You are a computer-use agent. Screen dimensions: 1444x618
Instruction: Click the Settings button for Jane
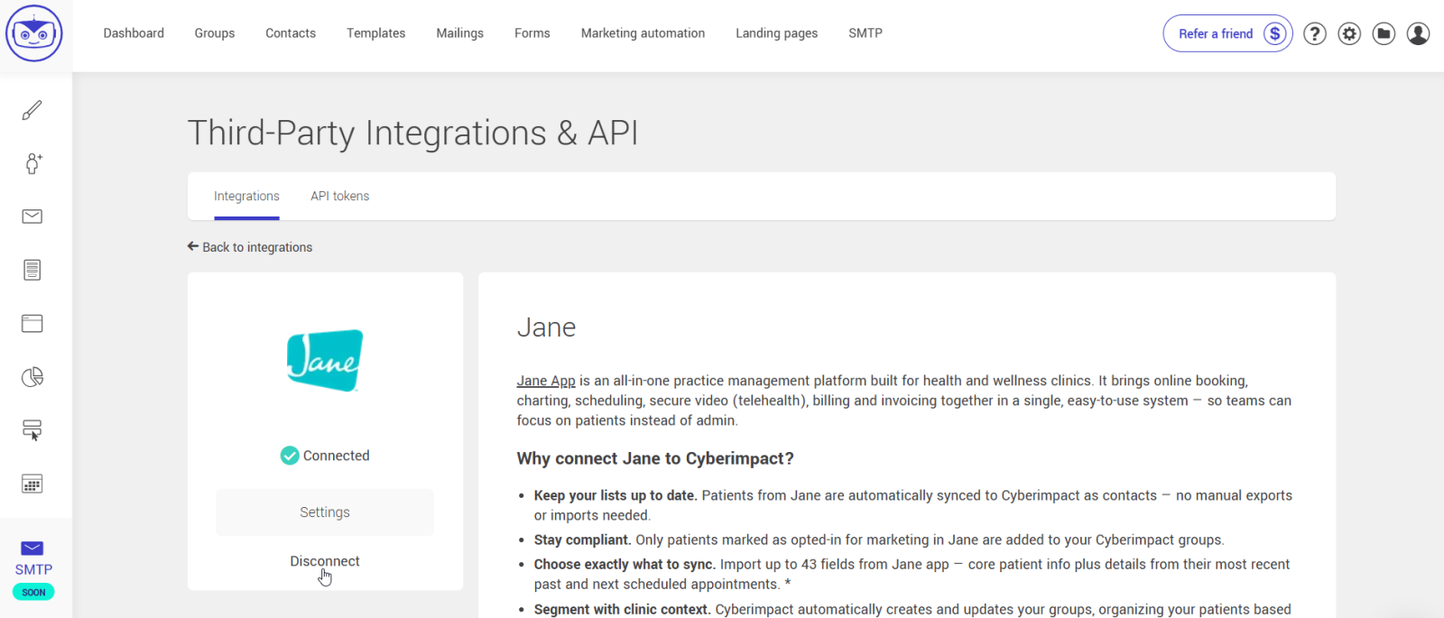click(325, 512)
